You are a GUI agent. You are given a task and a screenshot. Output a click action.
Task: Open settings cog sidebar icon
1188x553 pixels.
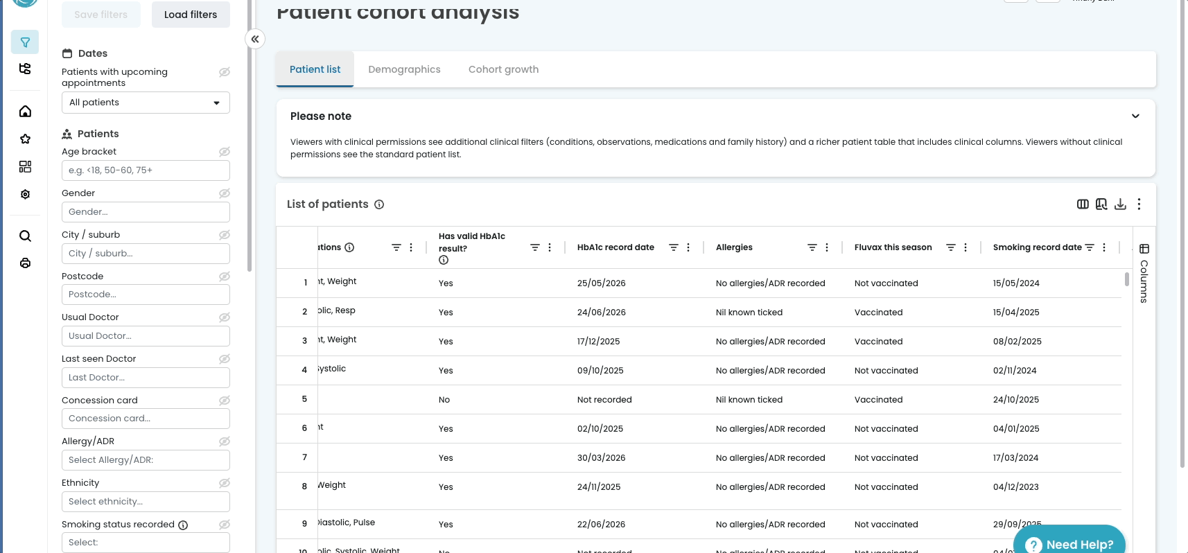click(25, 194)
